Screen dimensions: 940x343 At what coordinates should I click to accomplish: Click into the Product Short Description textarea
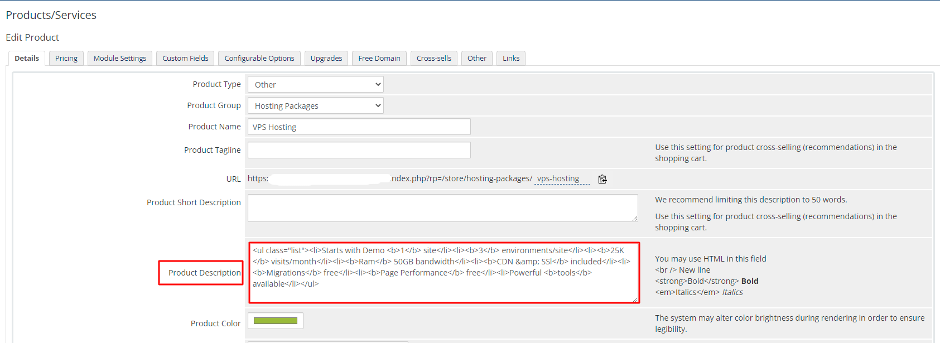[x=442, y=208]
